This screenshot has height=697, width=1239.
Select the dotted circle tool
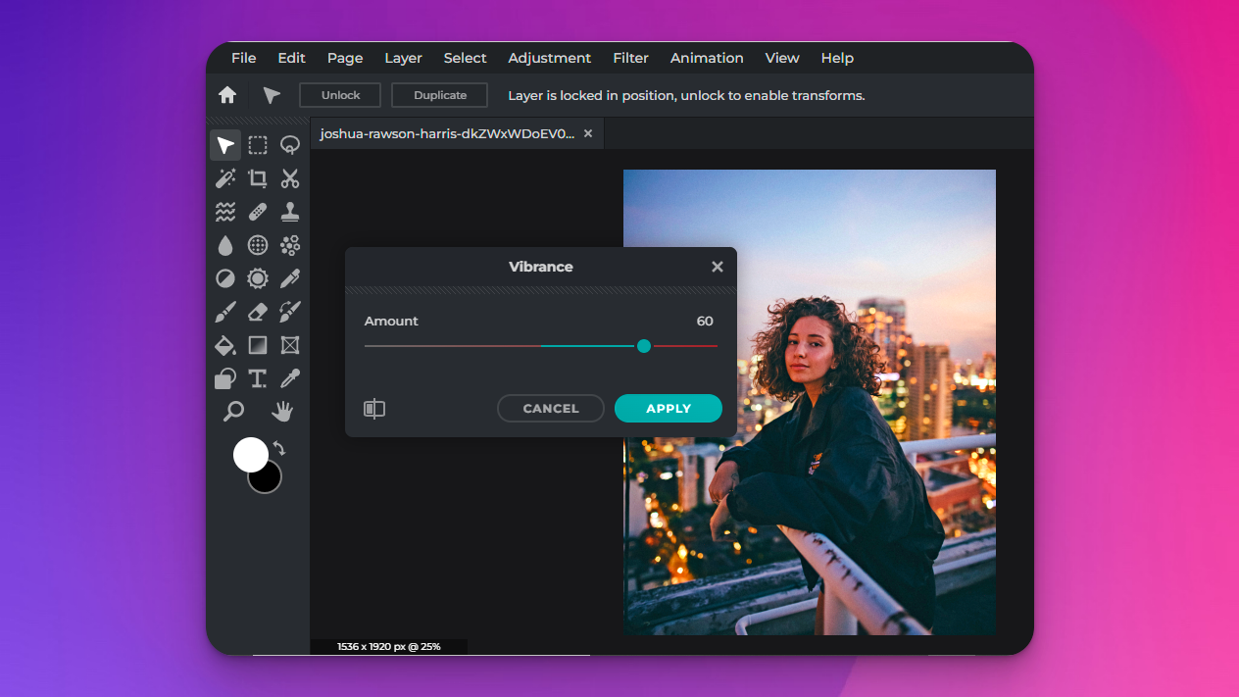(258, 245)
